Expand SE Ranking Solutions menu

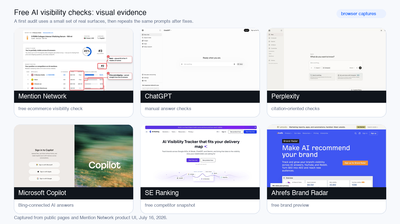pyautogui.click(x=166, y=132)
